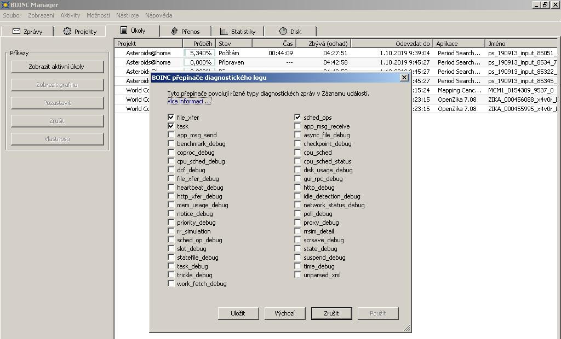Open the Aktivity menu

70,15
